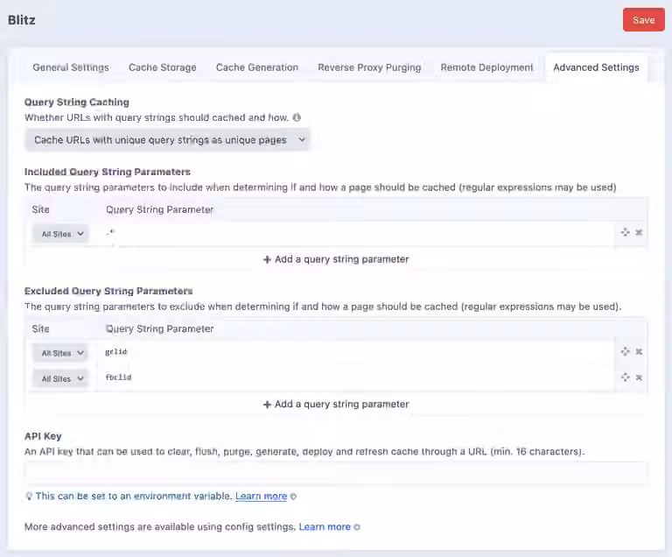Open All Sites dropdown in included parameters
Image resolution: width=672 pixels, height=557 pixels.
(60, 234)
